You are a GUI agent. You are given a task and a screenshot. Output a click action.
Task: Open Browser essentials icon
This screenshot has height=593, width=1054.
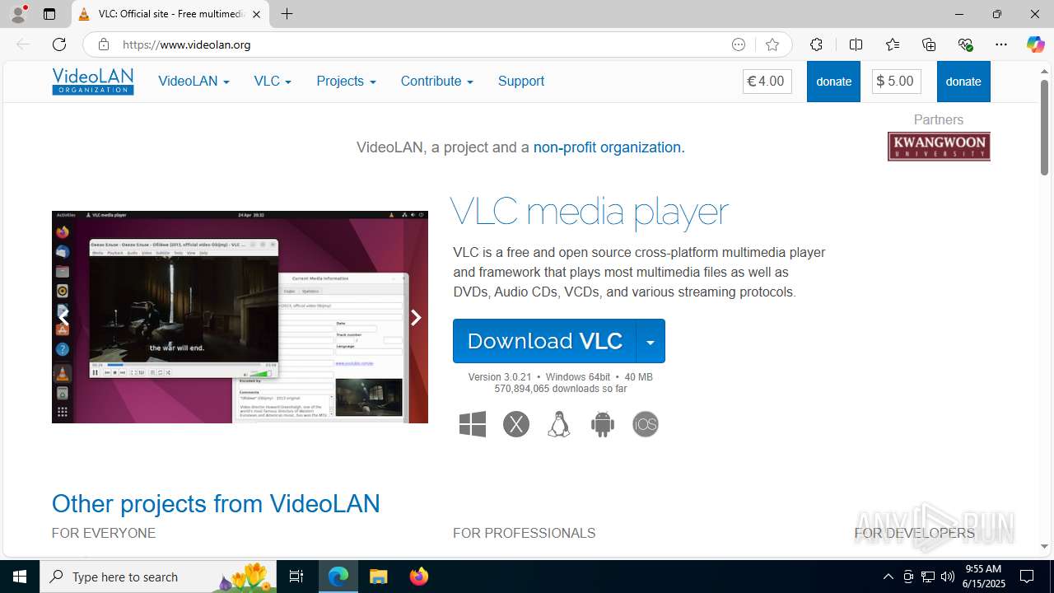click(965, 44)
